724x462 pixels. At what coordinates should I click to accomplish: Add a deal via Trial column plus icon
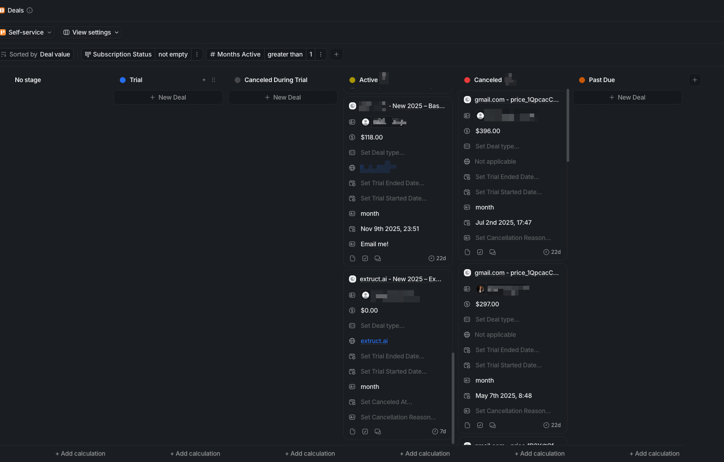204,80
